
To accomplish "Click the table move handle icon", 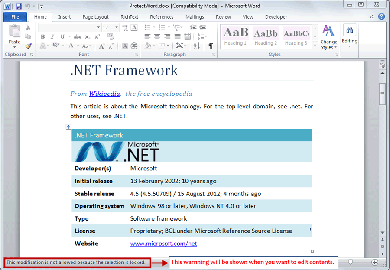I will pyautogui.click(x=68, y=127).
